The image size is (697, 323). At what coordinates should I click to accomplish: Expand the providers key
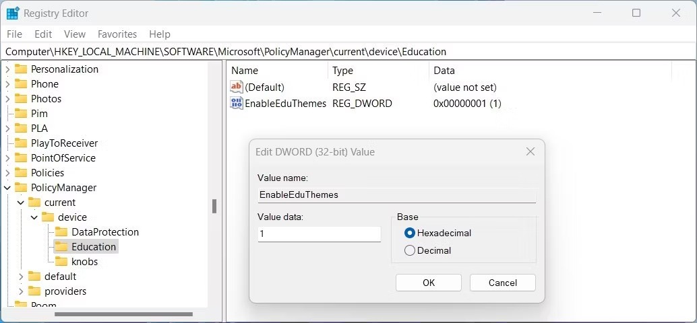[21, 291]
